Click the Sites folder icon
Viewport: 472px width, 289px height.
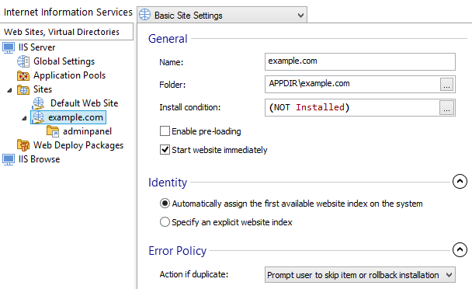(x=23, y=89)
